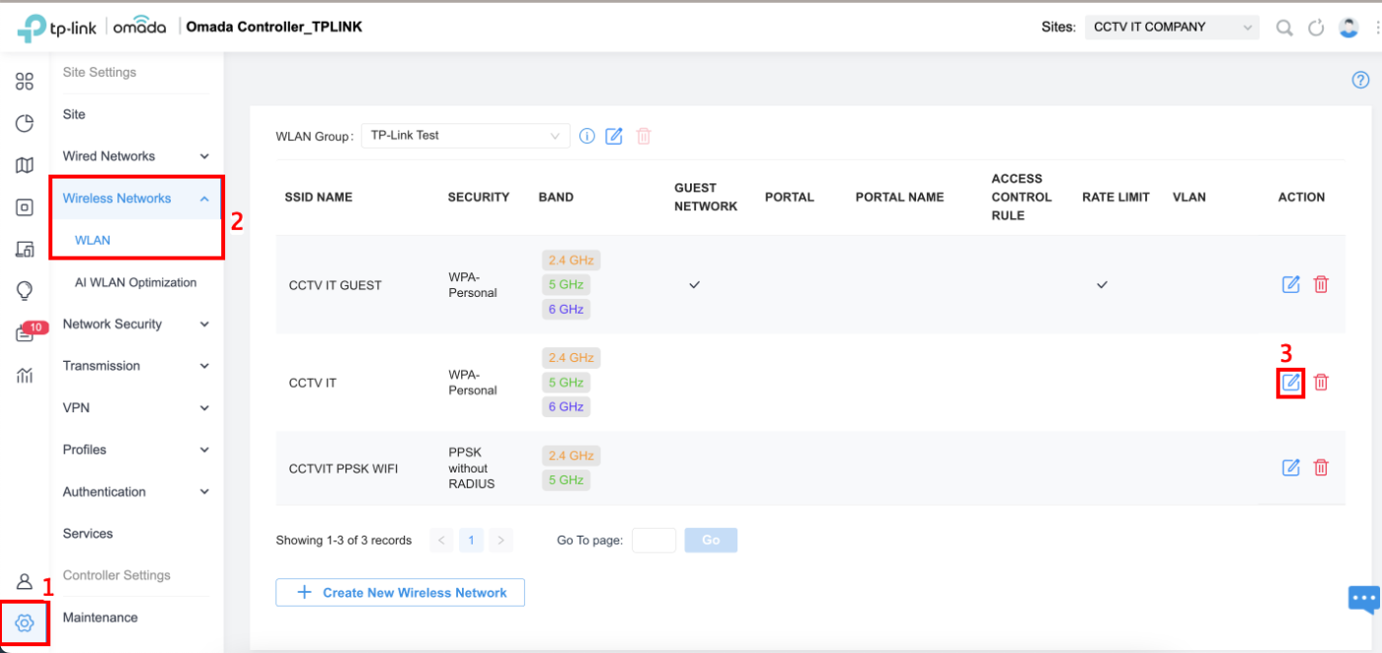1382x653 pixels.
Task: Open the Sites dropdown showing CCTV IT COMPANY
Action: point(1172,27)
